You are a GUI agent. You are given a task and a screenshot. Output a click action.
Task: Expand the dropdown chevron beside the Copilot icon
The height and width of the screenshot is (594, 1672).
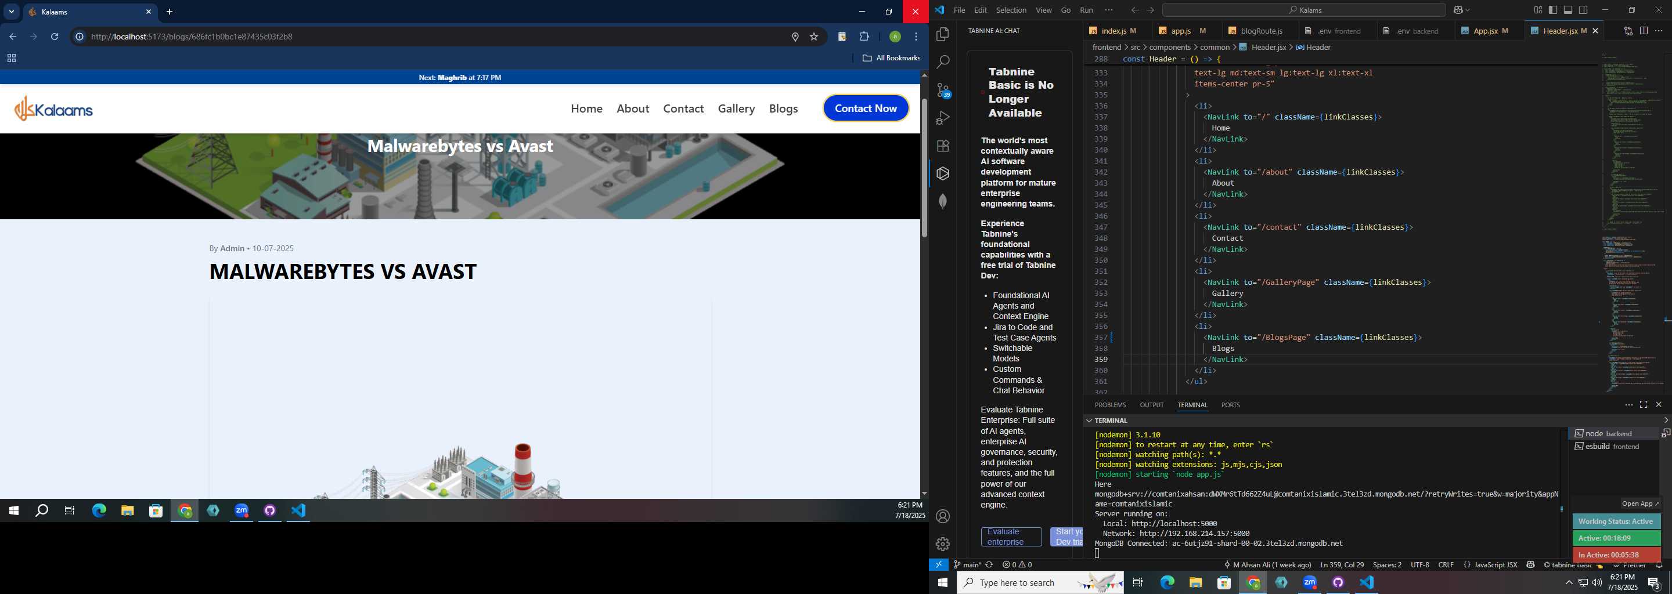pyautogui.click(x=1468, y=10)
